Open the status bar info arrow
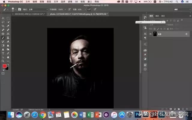 [x=49, y=109]
